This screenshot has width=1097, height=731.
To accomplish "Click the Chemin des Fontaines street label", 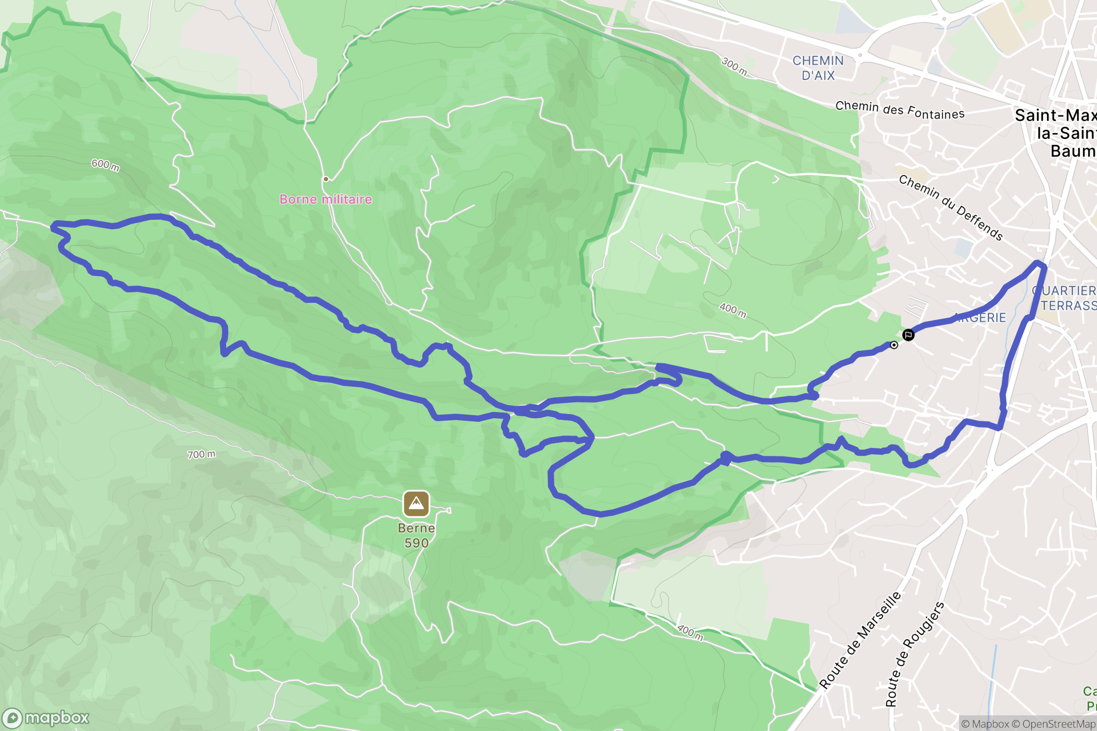I will click(900, 110).
